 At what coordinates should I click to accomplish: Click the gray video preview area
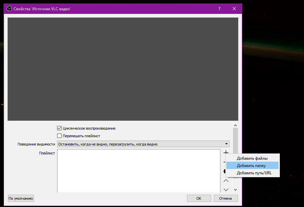tap(123, 69)
